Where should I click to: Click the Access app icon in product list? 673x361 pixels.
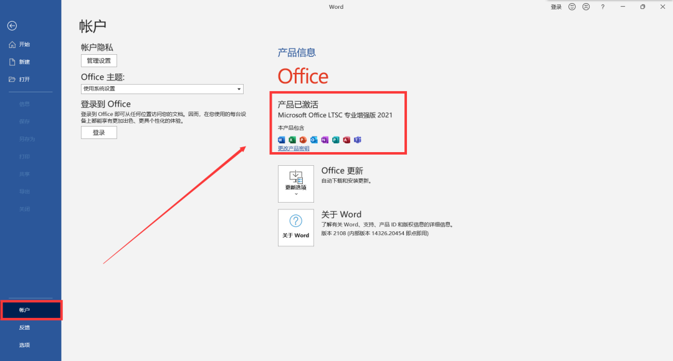point(346,140)
